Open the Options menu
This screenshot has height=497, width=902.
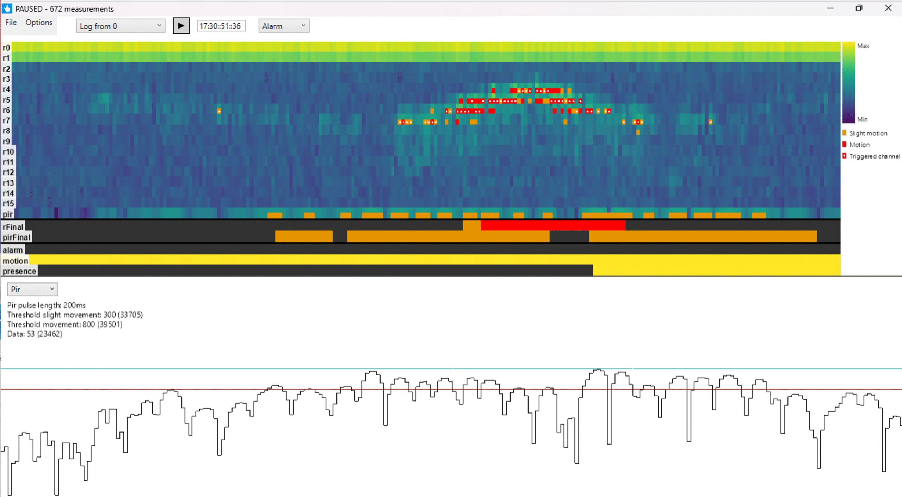[x=38, y=22]
